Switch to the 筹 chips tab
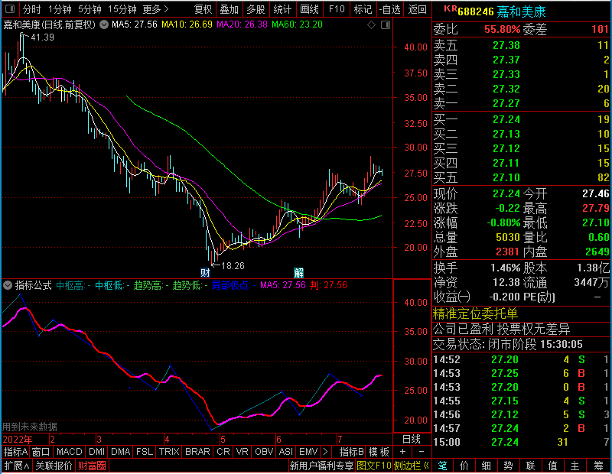 click(x=598, y=466)
